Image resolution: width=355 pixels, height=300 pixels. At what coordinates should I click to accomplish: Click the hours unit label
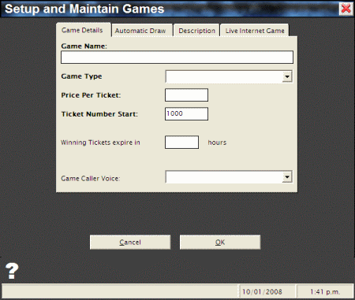pyautogui.click(x=217, y=143)
